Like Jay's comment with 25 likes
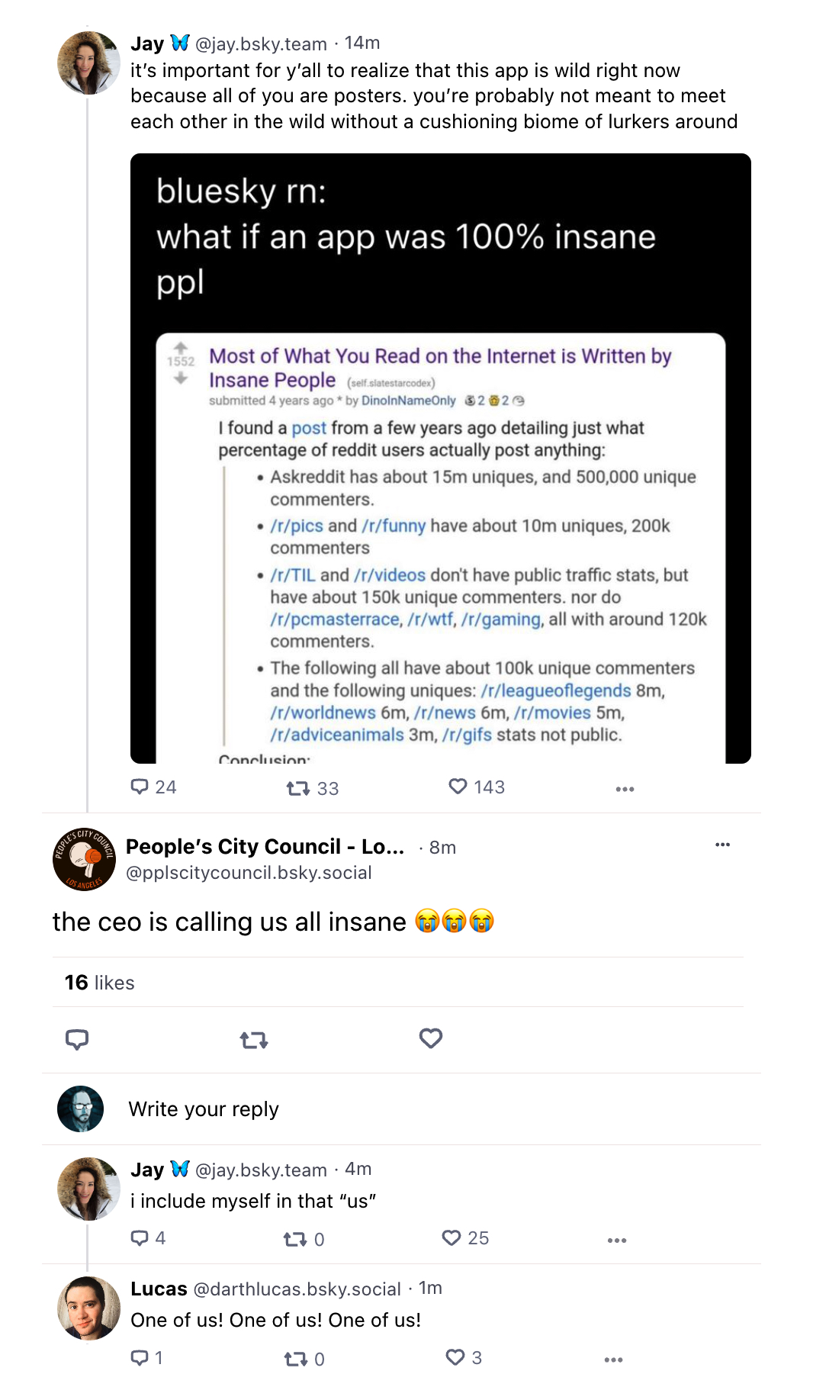This screenshot has width=813, height=1387. 451,1238
